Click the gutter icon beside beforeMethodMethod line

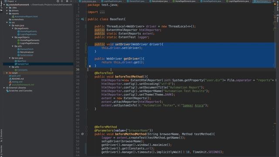(82, 134)
